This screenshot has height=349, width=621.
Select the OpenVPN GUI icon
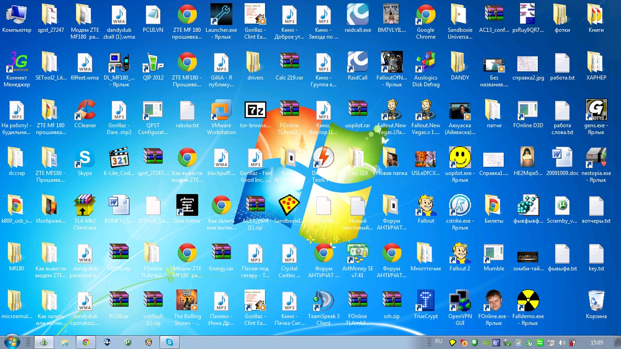click(460, 308)
